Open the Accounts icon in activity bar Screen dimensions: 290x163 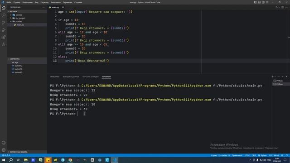pos(4,143)
